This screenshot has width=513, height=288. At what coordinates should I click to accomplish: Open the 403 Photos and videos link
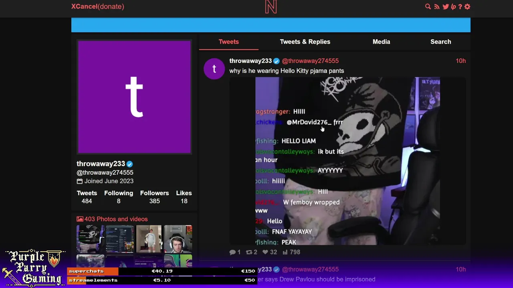tap(112, 219)
